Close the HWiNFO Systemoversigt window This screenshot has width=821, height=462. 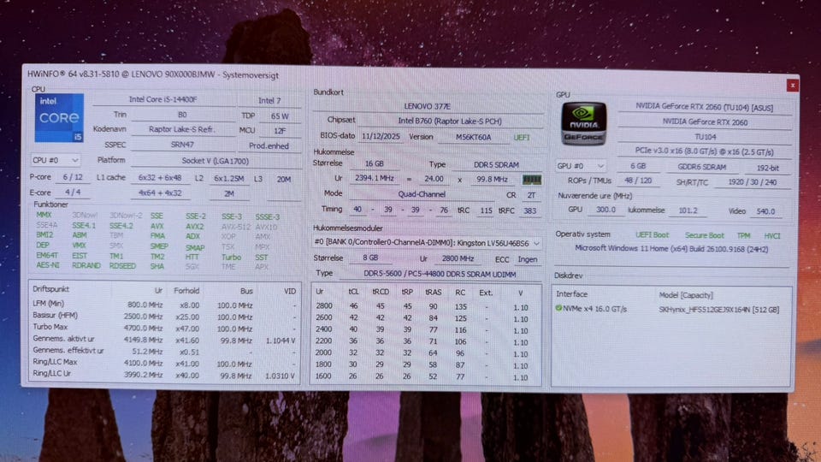[x=792, y=85]
